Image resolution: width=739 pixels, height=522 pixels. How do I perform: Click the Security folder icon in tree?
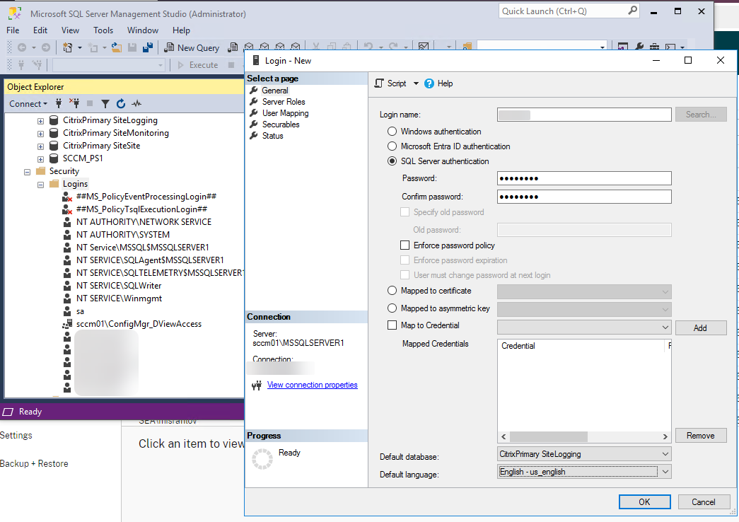41,171
